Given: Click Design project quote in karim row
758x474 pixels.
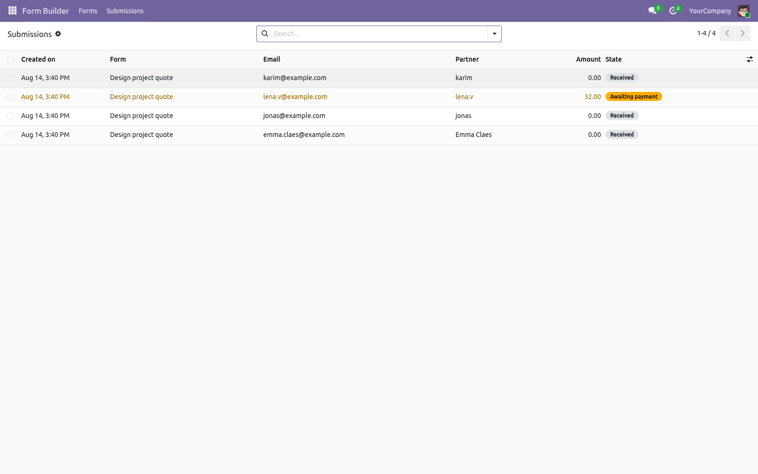Looking at the screenshot, I should (x=142, y=78).
